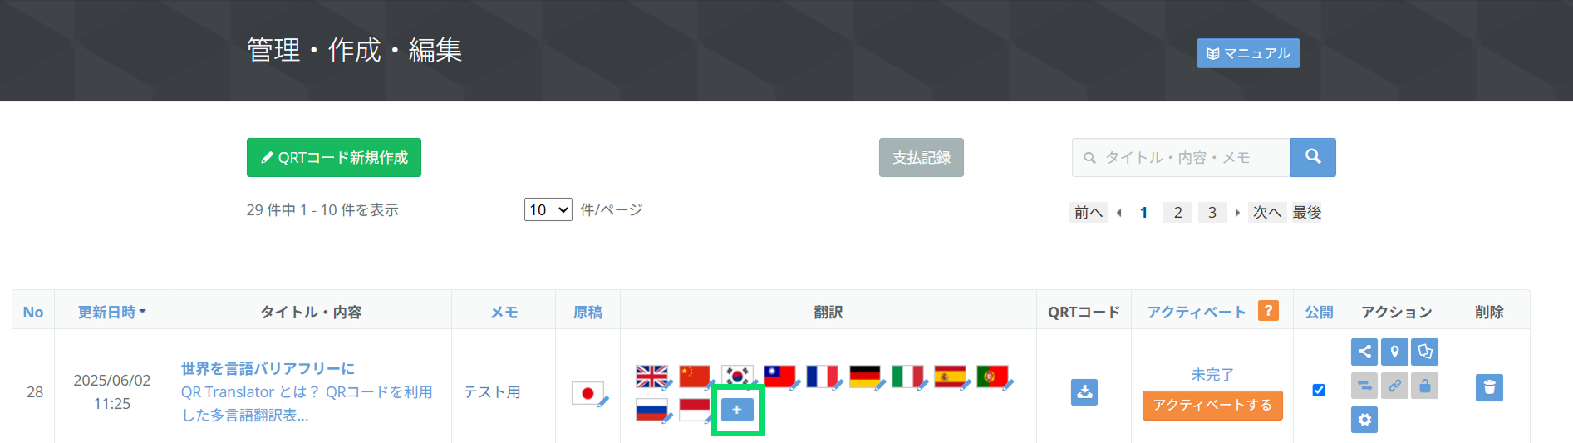The width and height of the screenshot is (1573, 443).
Task: Click the テスト用 memo cell
Action: pos(492,391)
